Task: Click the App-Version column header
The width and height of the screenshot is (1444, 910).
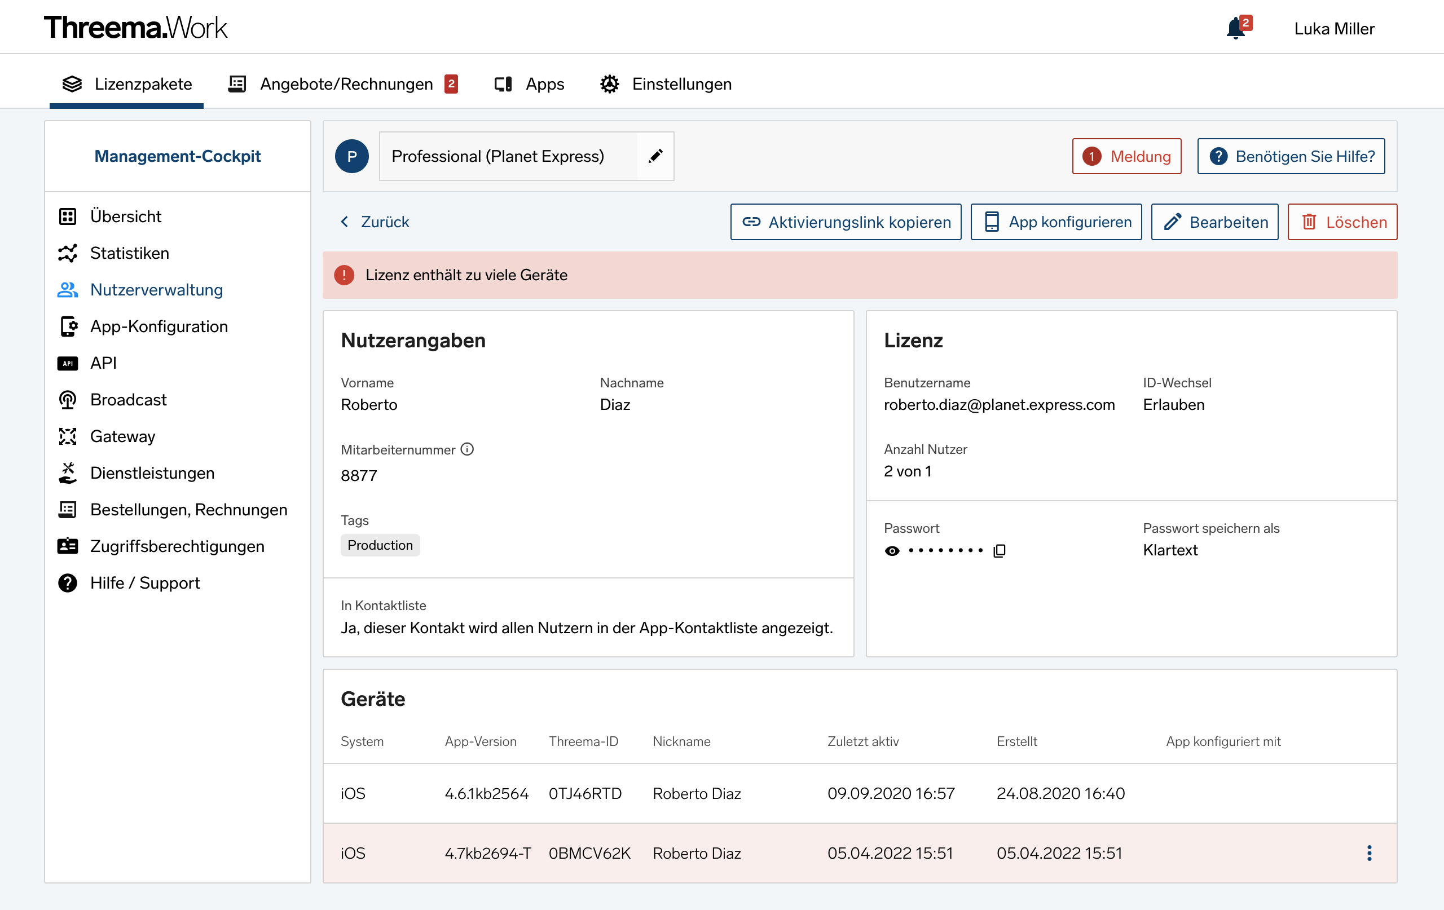Action: (481, 741)
